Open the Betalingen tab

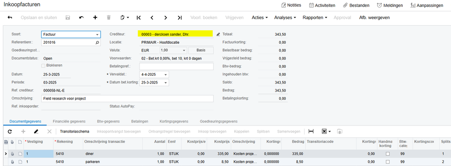pos(139,121)
